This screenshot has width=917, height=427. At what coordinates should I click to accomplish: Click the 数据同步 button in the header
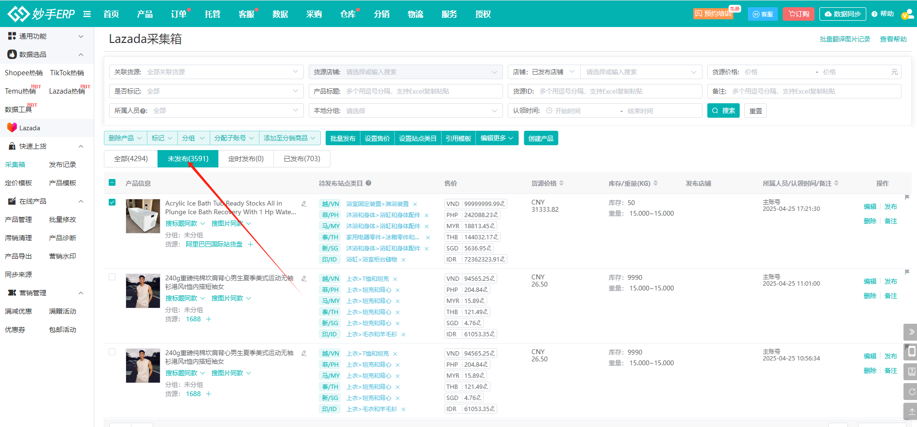pos(843,14)
